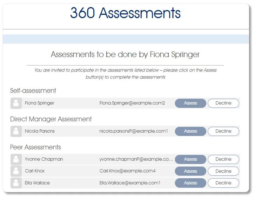Decline the self-assessment for Fiona Springer
Screen dimensions: 255x197
[x=223, y=103]
